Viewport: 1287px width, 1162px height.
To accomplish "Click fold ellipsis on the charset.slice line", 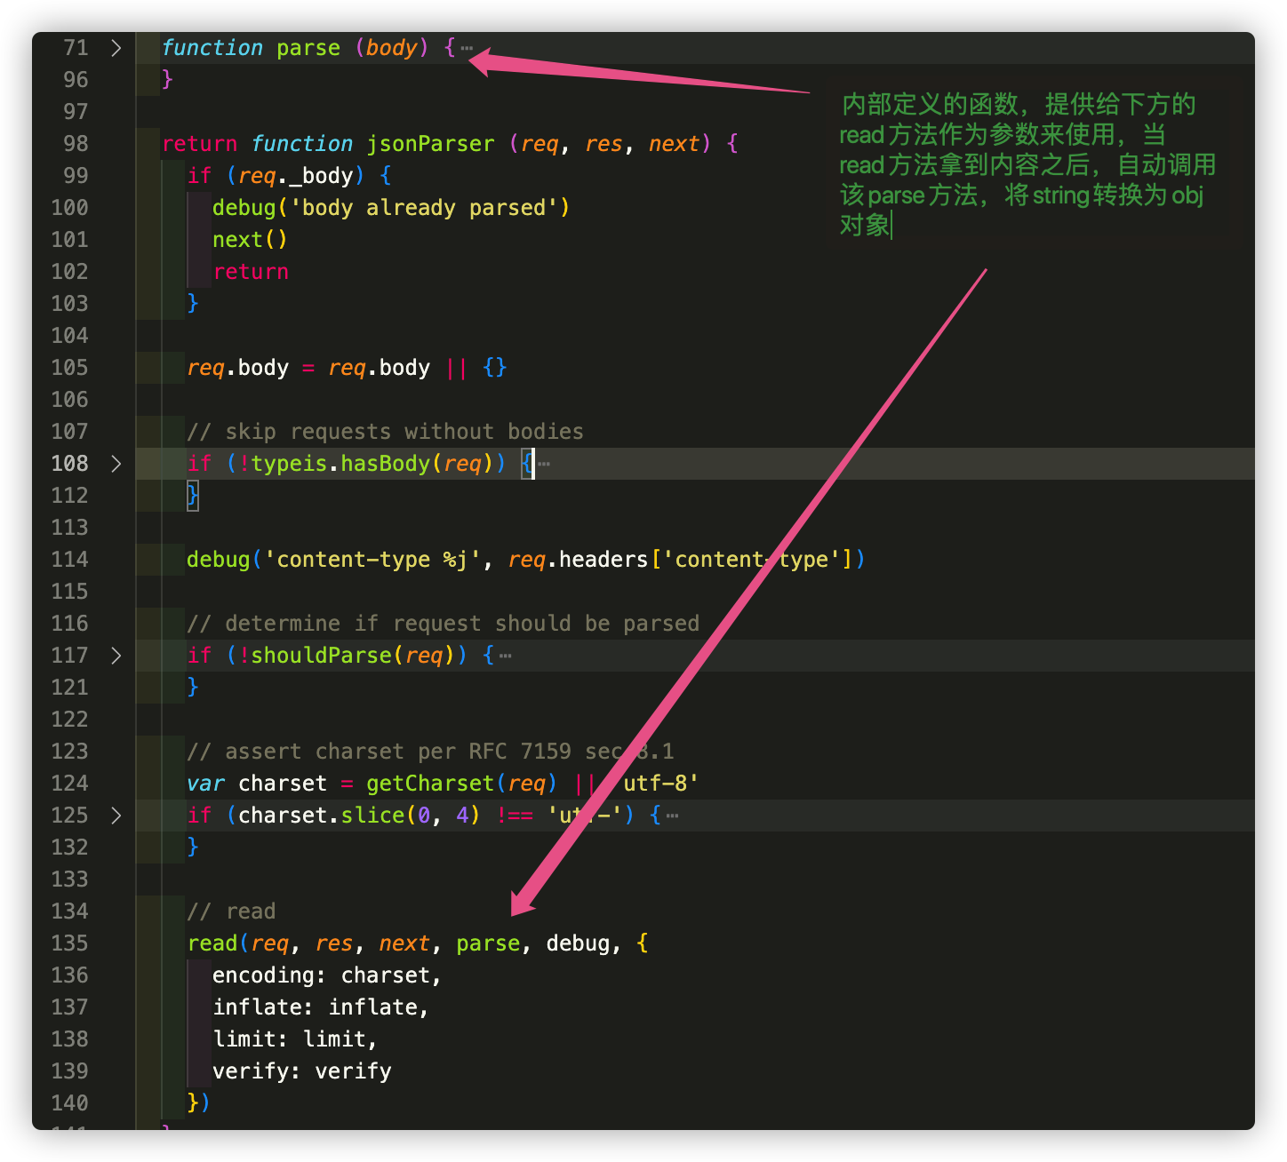I will click(x=672, y=816).
